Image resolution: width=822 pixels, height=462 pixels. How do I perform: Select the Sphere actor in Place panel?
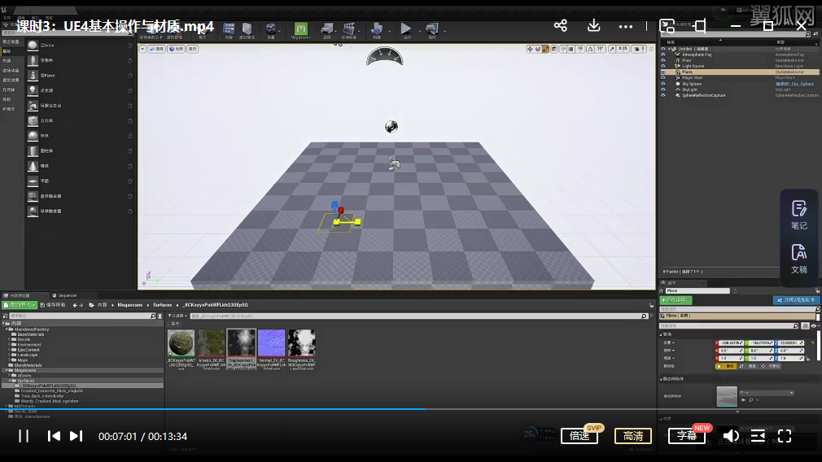tap(80, 136)
